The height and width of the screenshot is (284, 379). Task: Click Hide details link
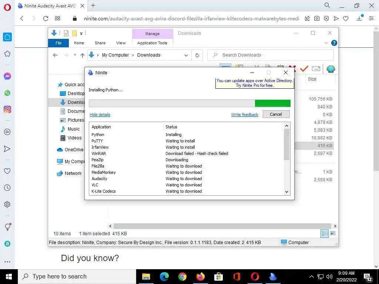(x=100, y=115)
